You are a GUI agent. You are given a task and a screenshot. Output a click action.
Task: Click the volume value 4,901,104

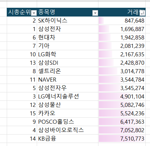click(x=132, y=96)
